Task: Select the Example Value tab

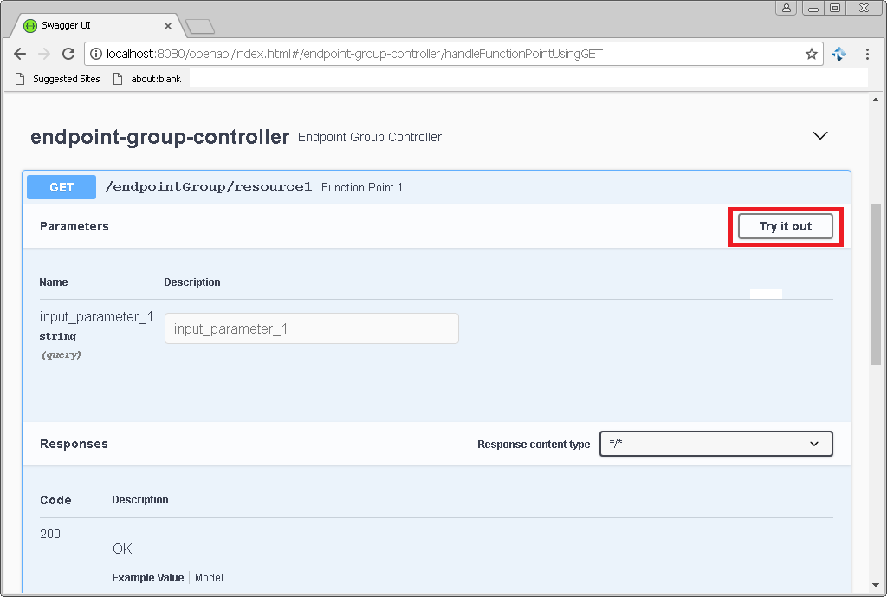Action: click(x=147, y=578)
